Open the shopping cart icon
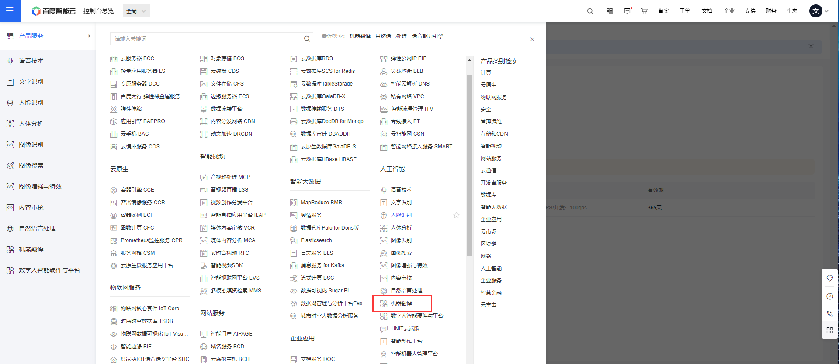 [x=644, y=11]
